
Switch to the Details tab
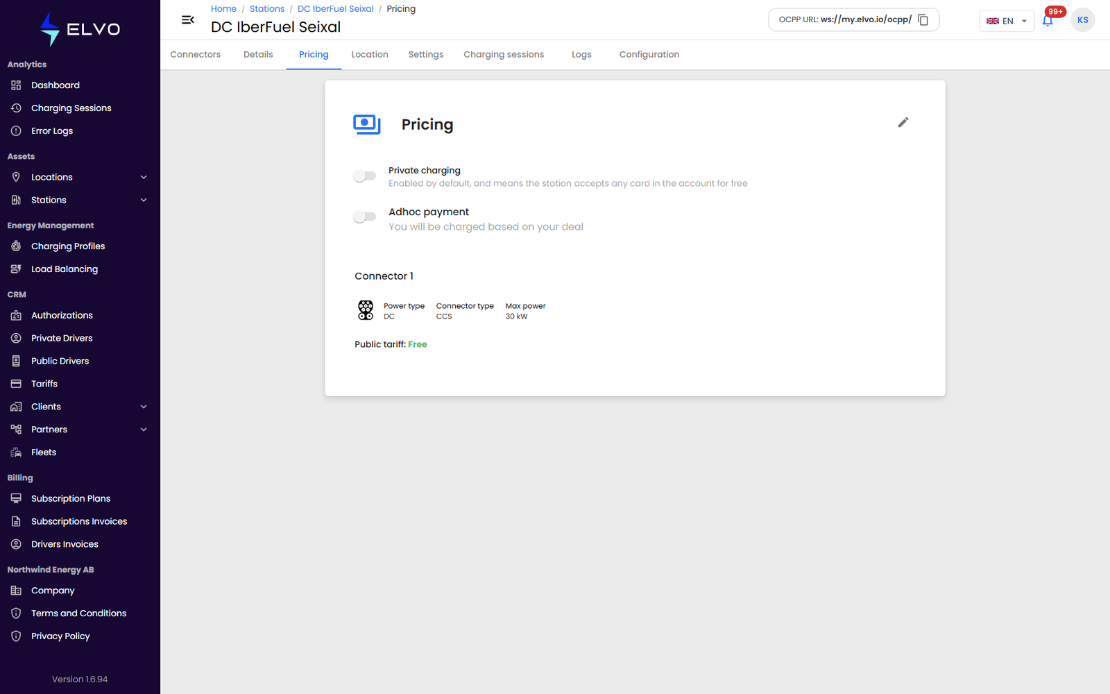(x=258, y=55)
